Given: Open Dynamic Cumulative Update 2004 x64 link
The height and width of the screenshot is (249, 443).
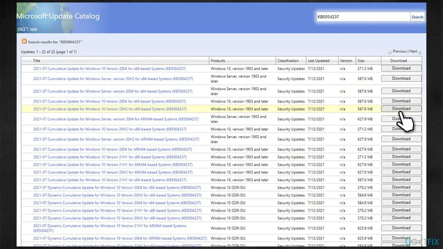Looking at the screenshot, I should coord(117,203).
